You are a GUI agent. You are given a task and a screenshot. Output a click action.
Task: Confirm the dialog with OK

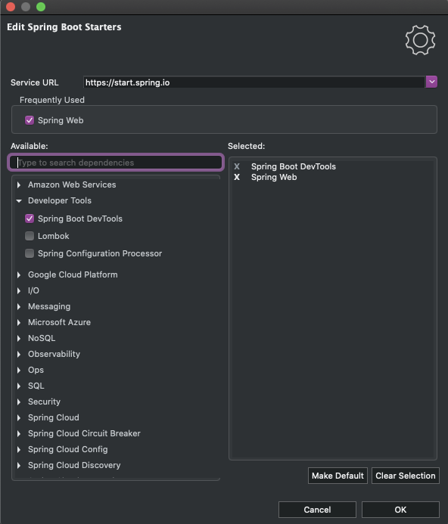tap(400, 510)
